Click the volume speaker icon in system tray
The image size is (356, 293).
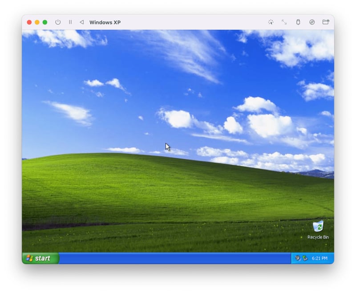point(297,258)
